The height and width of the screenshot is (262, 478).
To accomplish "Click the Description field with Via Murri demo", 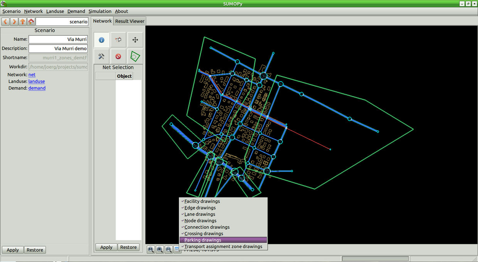I will (x=58, y=48).
